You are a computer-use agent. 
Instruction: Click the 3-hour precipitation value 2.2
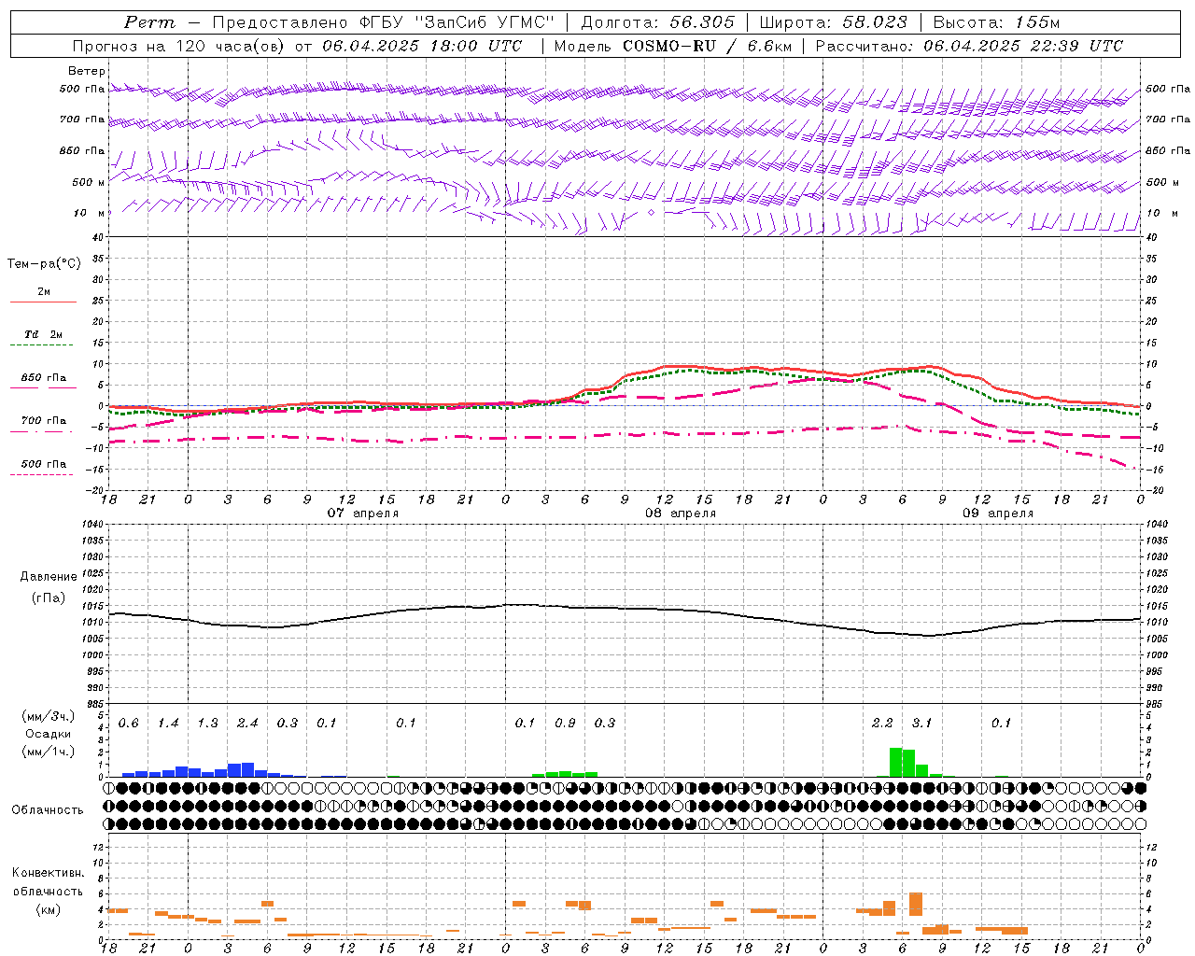(882, 724)
